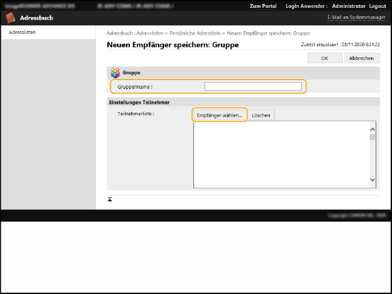Focus the Gruppenname text field
The height and width of the screenshot is (294, 392).
253,86
